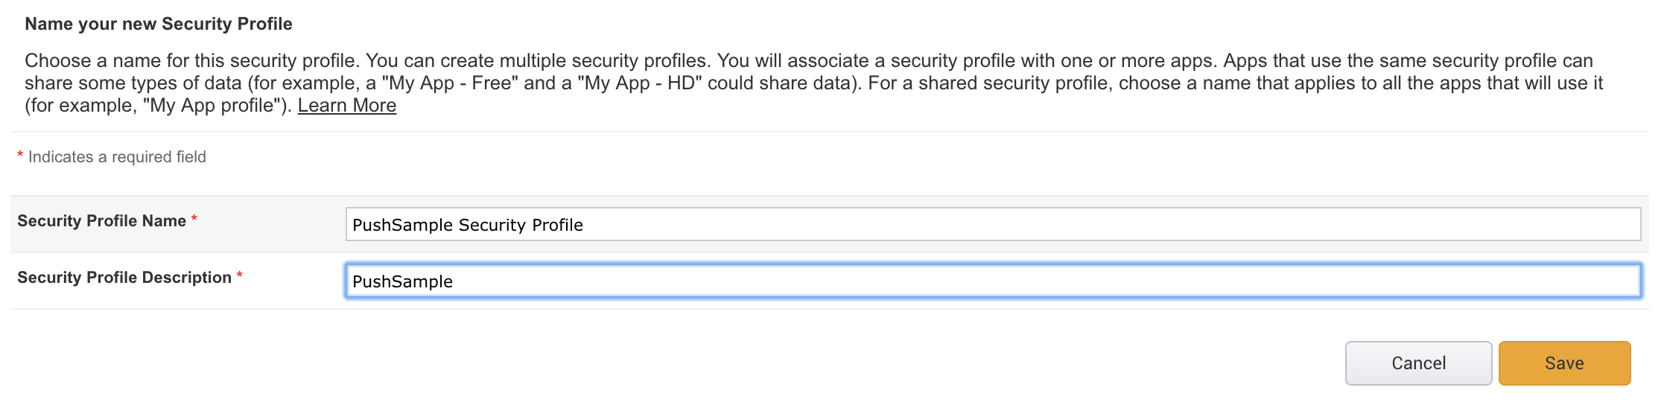Click the red asterisk beside Security Profile Name
The image size is (1664, 402).
point(194,218)
